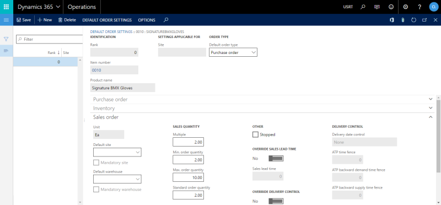Toggle the list view lines icon

click(6, 51)
